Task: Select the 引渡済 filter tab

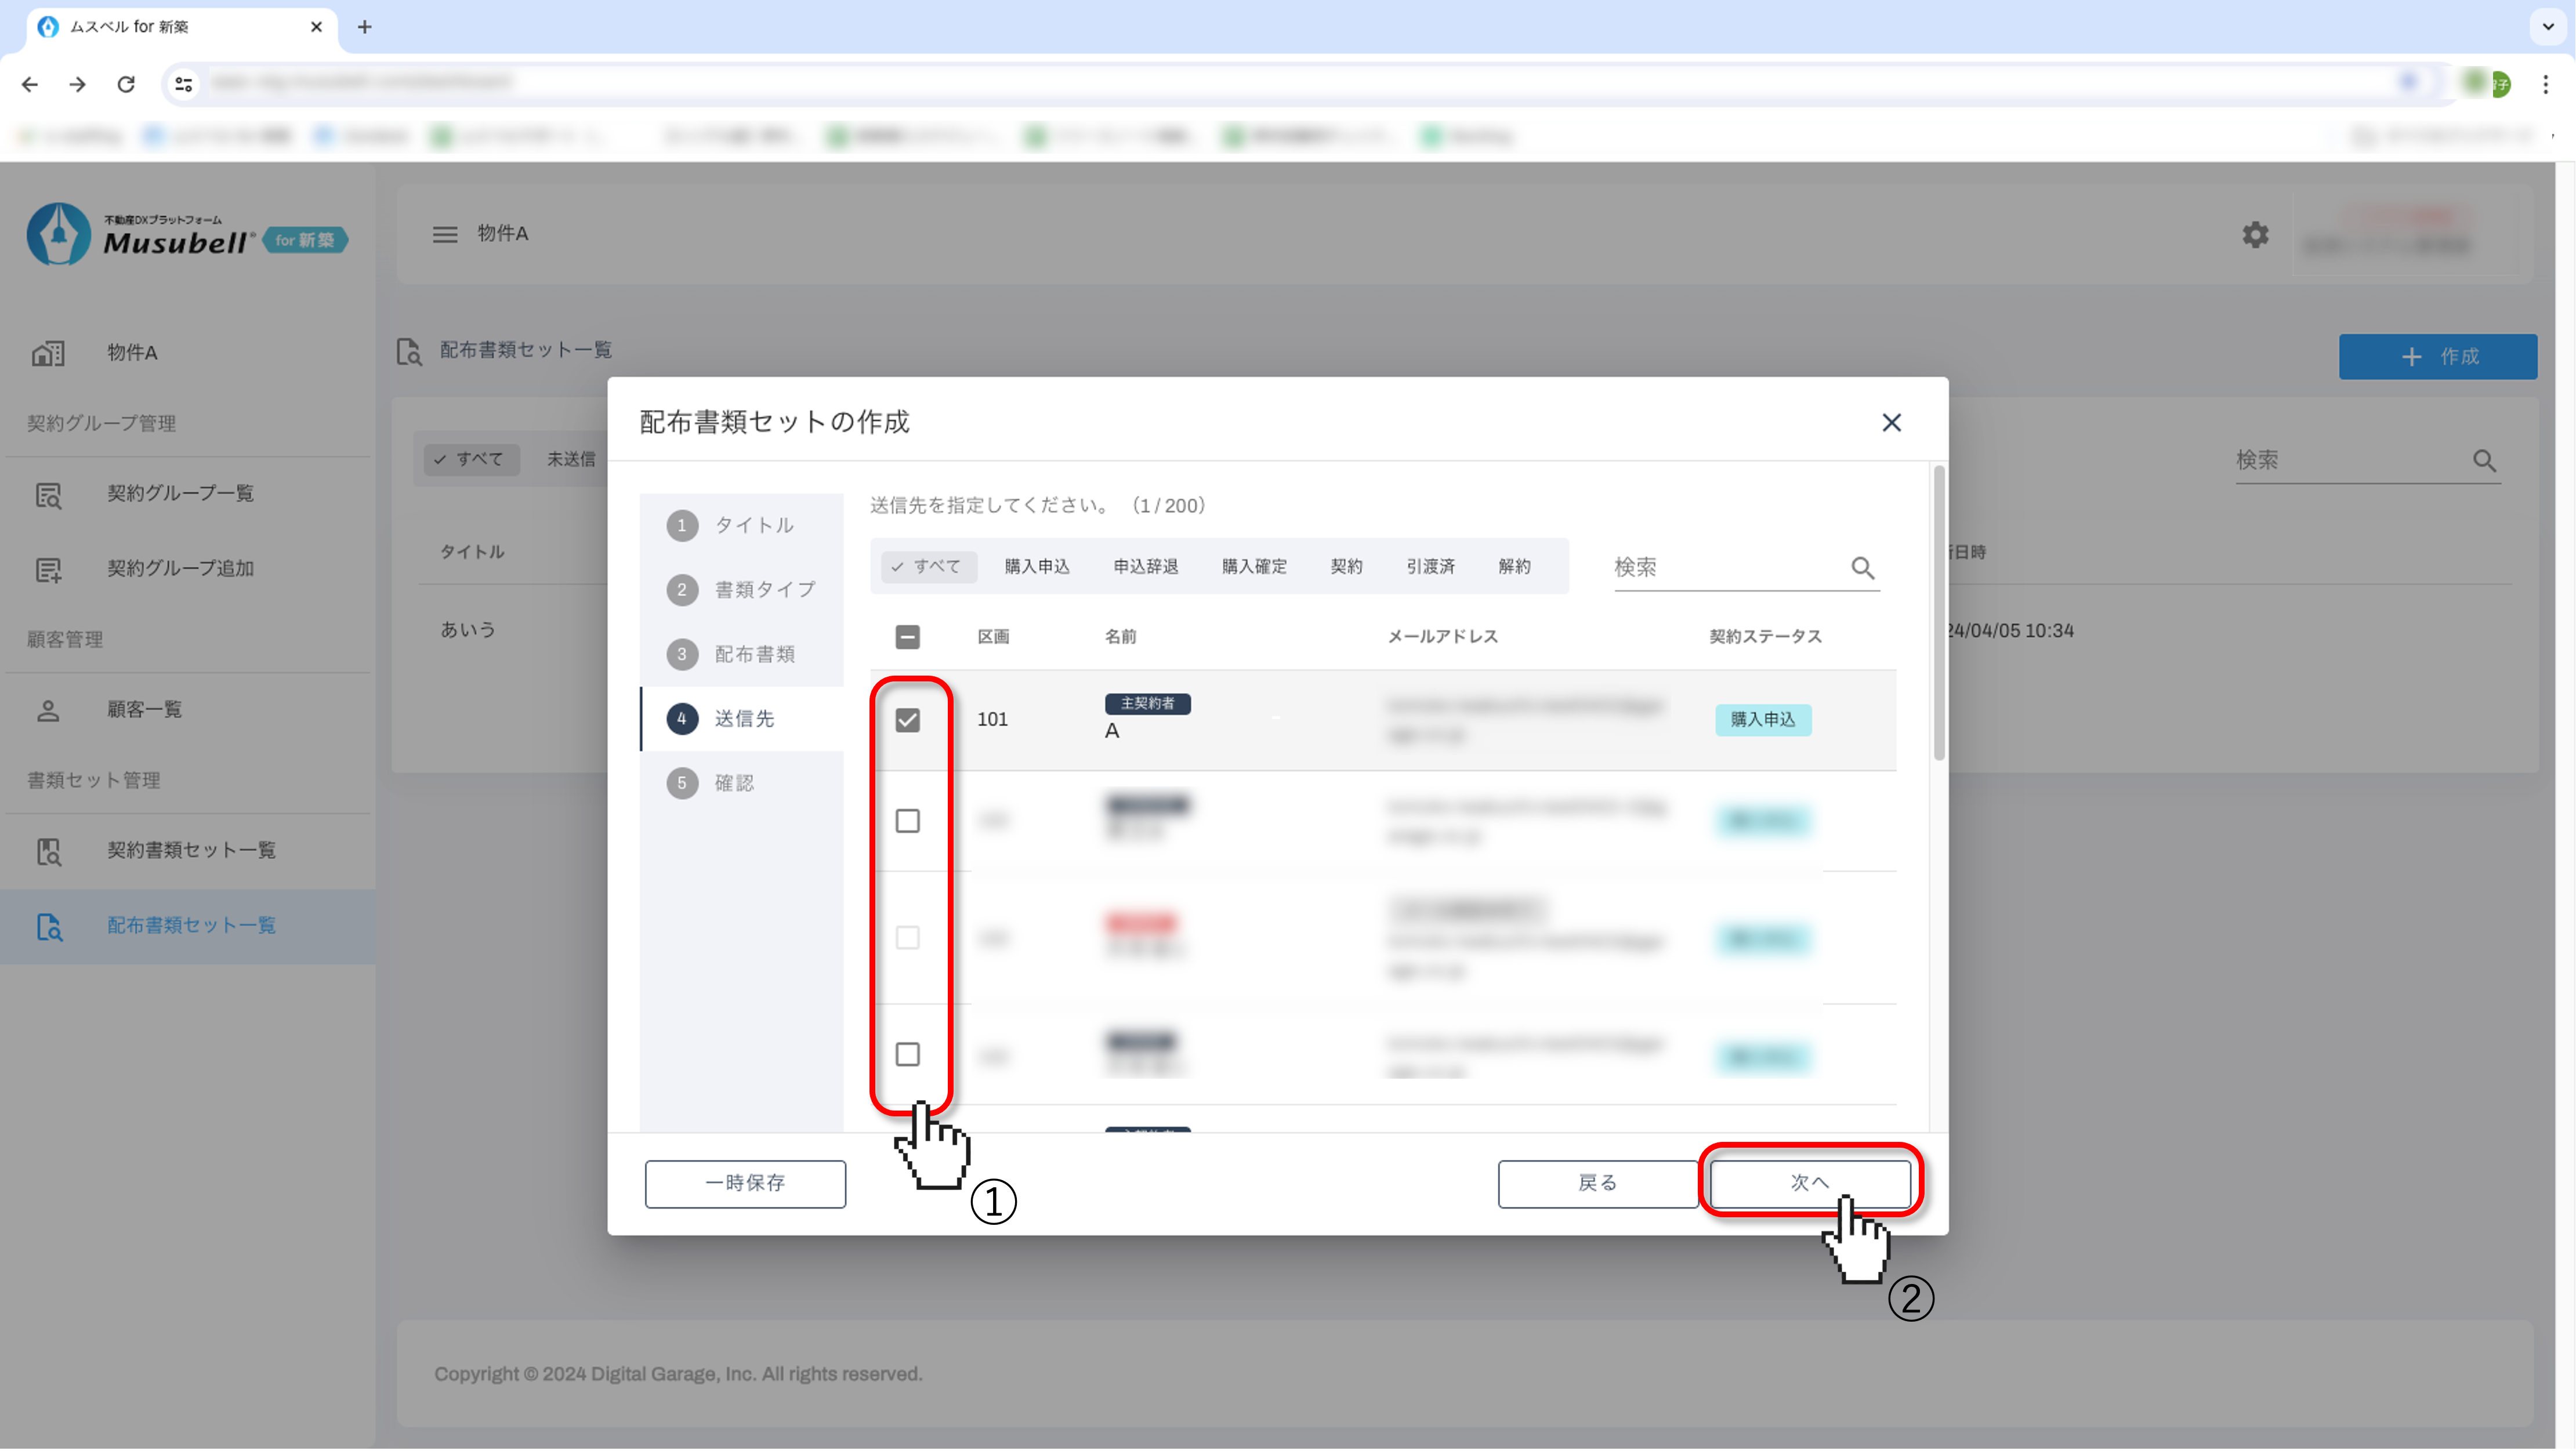Action: 1430,567
